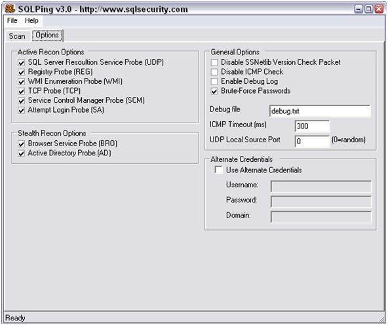The height and width of the screenshot is (325, 388).
Task: Click the UDP Local Source Port field
Action: [x=312, y=142]
